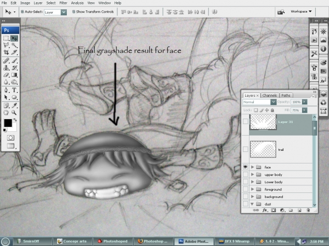Open the Histogram panel icon

tap(324, 40)
